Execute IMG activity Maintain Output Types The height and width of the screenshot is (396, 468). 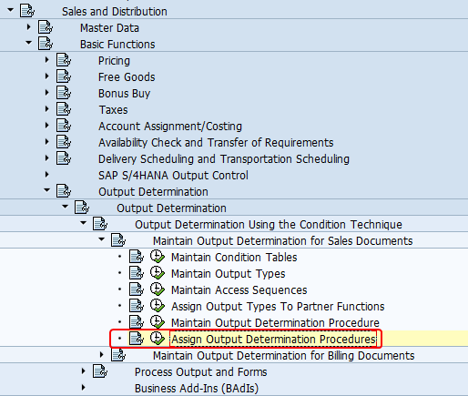coord(158,273)
